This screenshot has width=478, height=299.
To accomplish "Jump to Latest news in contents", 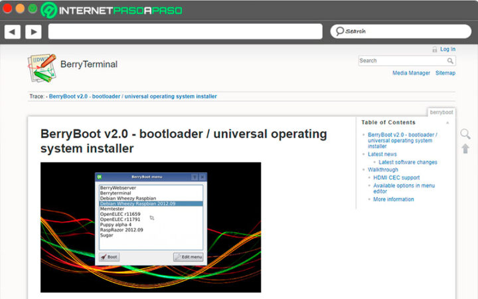I will tap(382, 154).
